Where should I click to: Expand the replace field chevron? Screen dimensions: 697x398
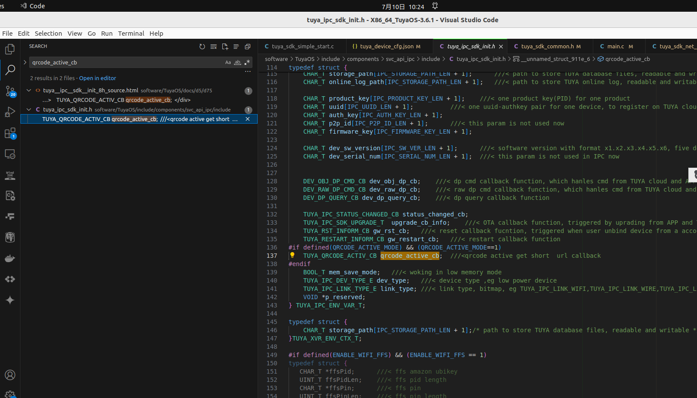point(25,62)
